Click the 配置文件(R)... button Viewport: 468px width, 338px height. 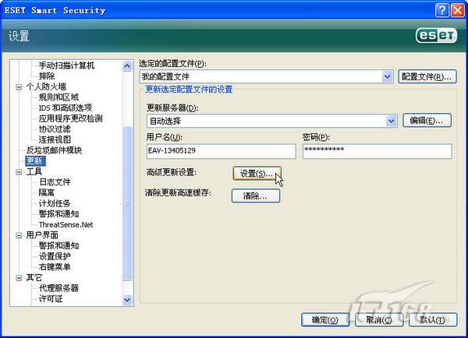427,76
